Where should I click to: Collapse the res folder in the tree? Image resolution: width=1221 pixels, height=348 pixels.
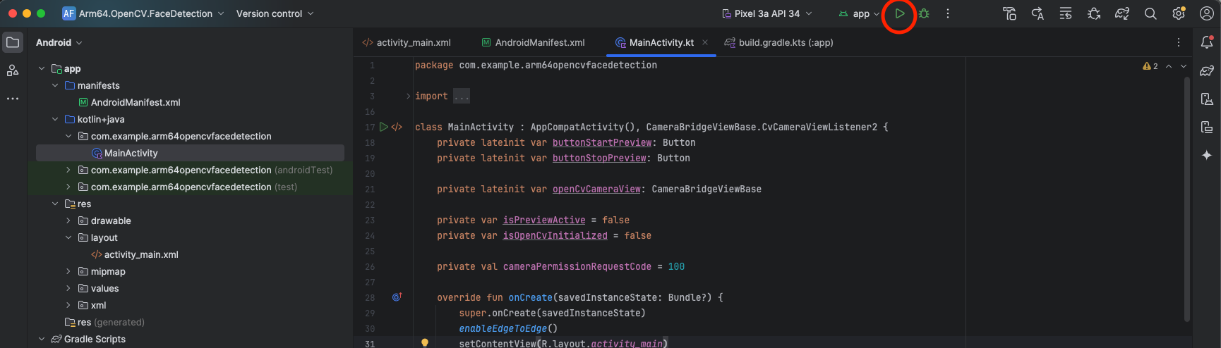pyautogui.click(x=55, y=204)
